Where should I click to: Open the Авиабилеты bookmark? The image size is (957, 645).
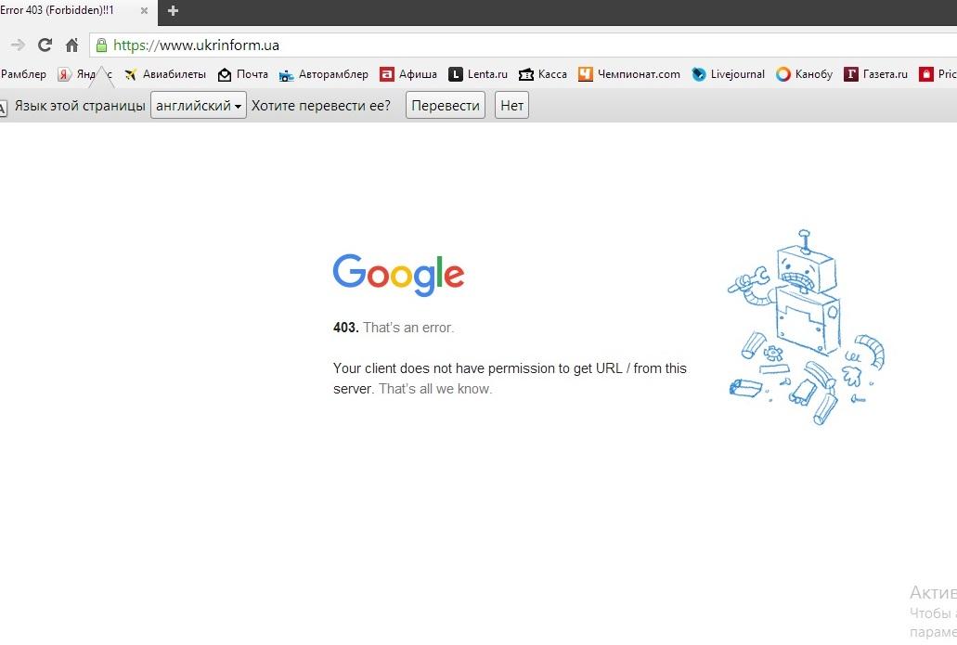[165, 74]
